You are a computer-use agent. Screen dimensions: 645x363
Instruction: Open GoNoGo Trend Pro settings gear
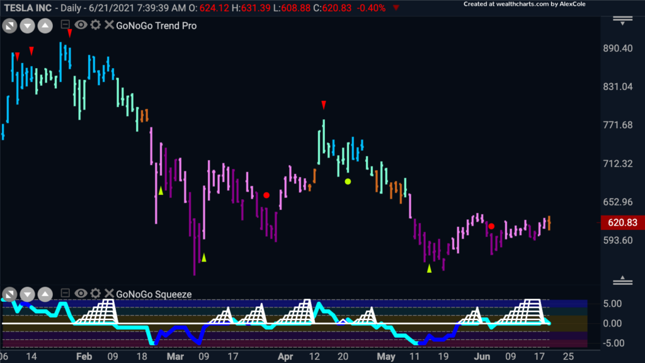[x=96, y=25]
